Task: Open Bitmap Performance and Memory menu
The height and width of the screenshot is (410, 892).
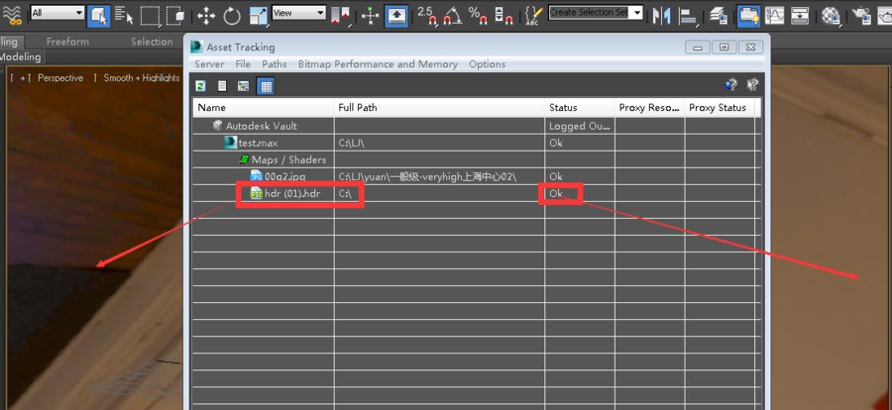Action: [x=378, y=64]
